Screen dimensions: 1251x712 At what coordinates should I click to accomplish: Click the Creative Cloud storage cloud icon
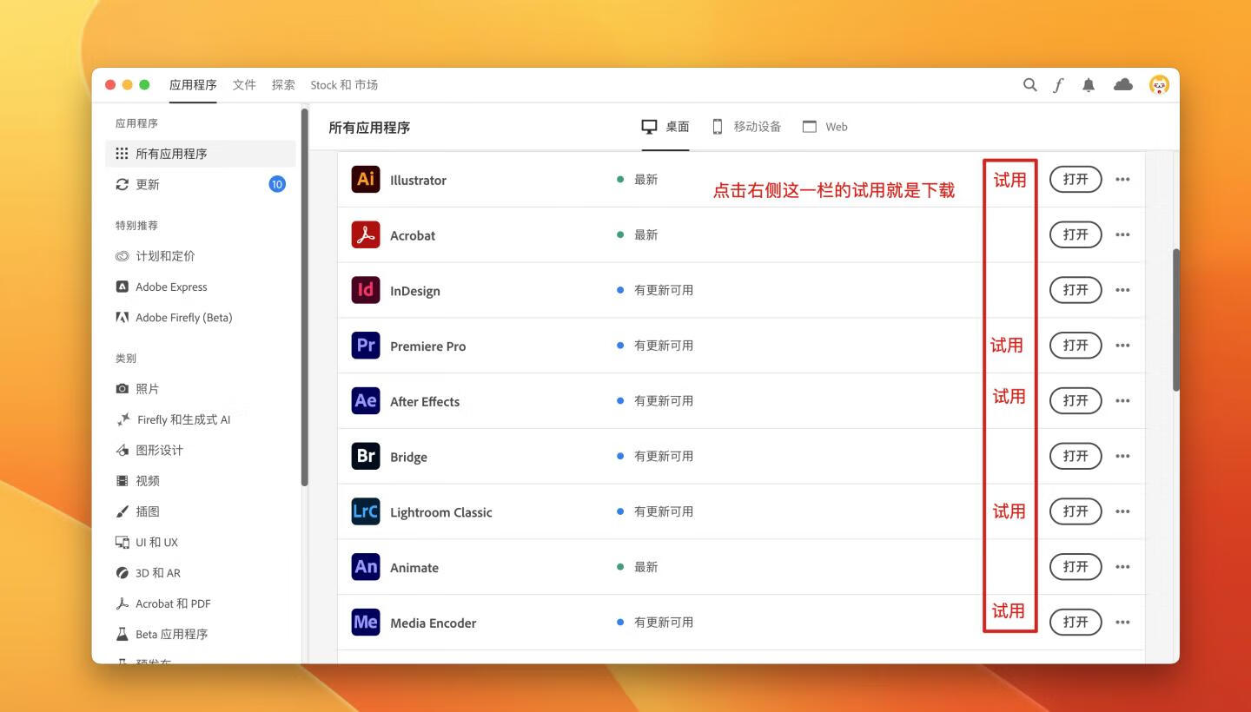(x=1122, y=84)
